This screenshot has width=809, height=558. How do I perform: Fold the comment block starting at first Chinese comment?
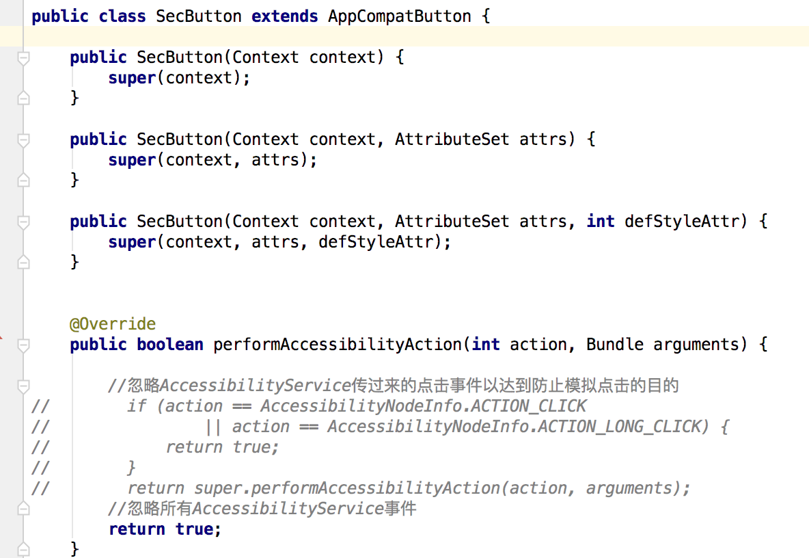coord(23,386)
